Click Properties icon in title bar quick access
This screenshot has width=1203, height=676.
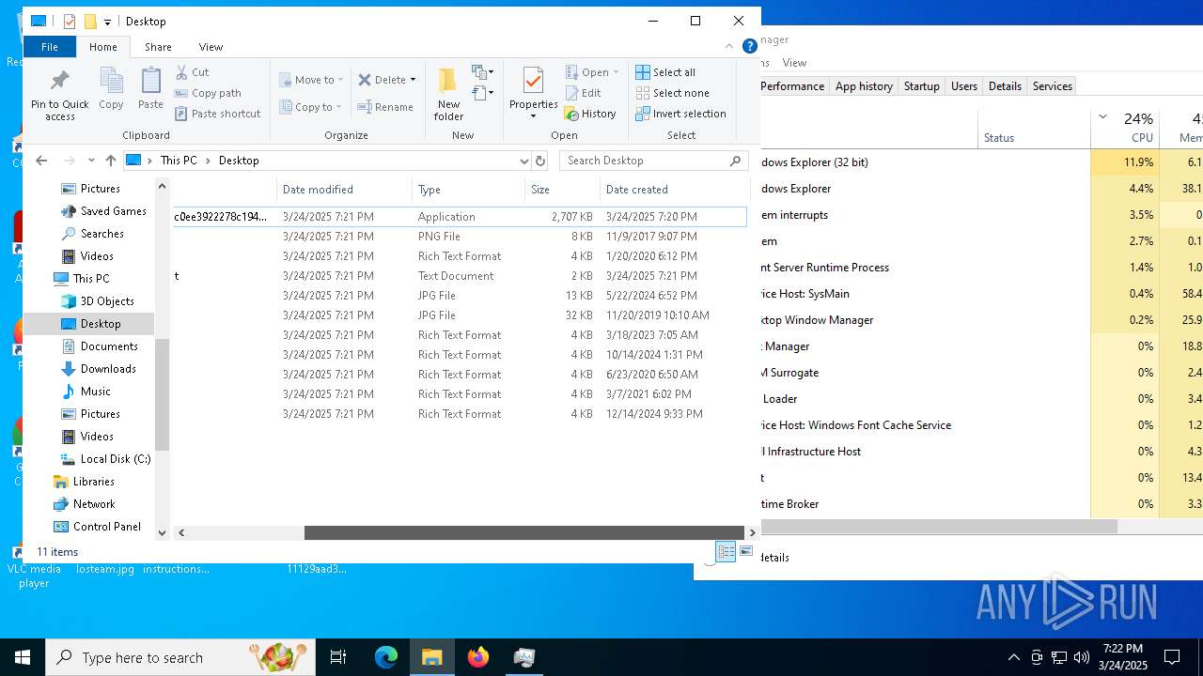70,21
